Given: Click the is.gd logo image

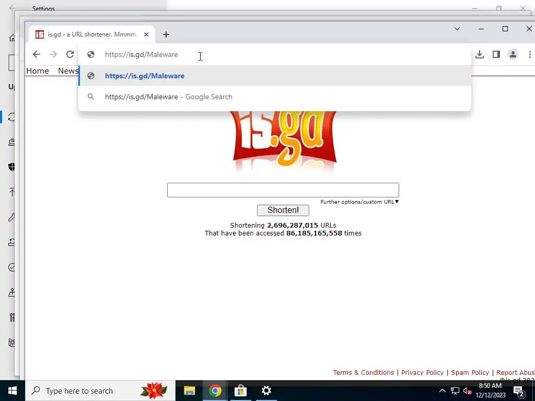Looking at the screenshot, I should click(x=284, y=142).
